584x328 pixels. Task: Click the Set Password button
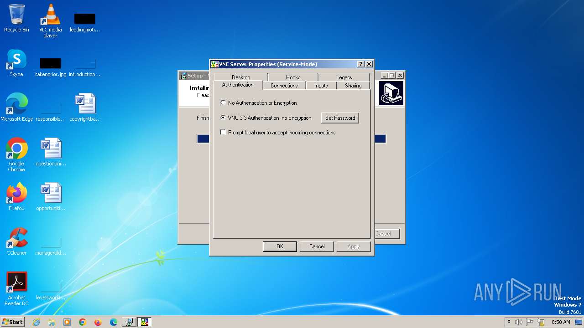(x=340, y=118)
